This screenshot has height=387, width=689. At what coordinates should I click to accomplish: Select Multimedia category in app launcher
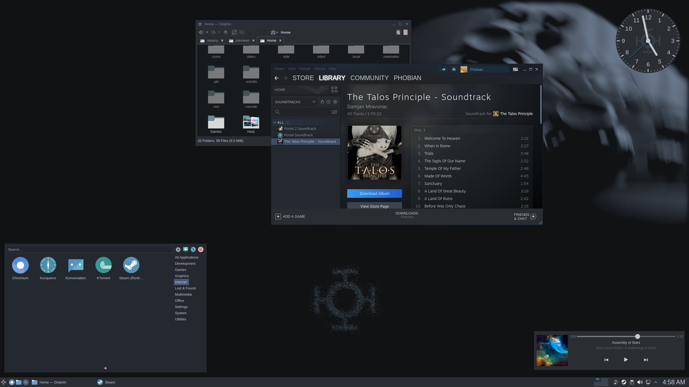pos(183,295)
